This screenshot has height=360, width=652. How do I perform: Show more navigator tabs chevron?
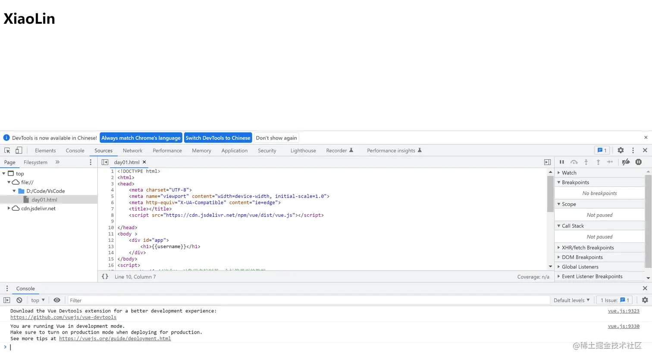click(57, 162)
